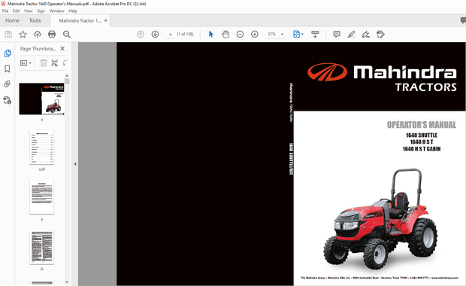
Task: Zoom out with the minus button
Action: click(240, 34)
